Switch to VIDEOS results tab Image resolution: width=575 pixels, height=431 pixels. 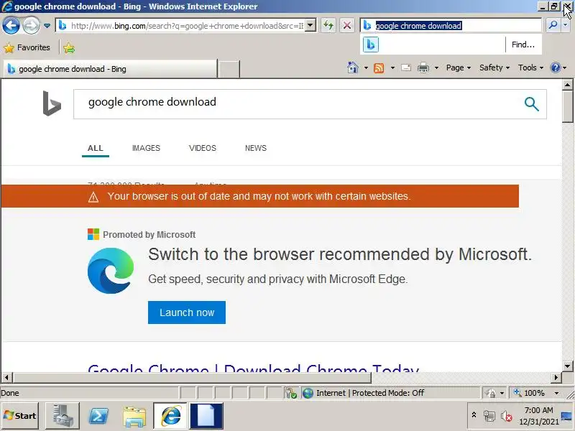(x=203, y=148)
